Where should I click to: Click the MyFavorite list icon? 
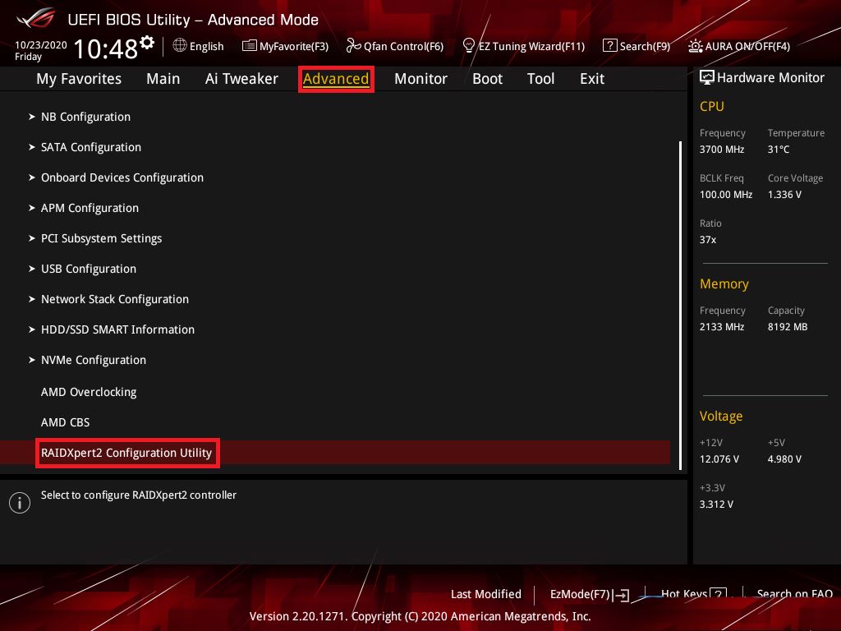[x=250, y=46]
